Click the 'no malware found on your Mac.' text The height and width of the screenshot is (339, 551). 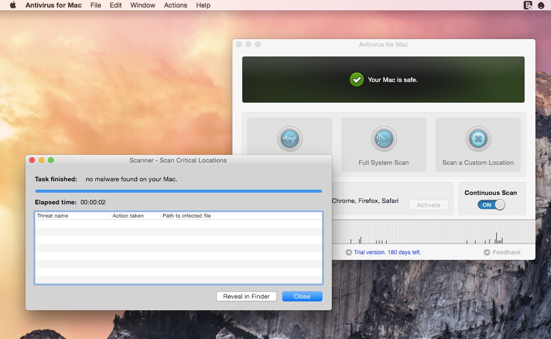pyautogui.click(x=132, y=179)
